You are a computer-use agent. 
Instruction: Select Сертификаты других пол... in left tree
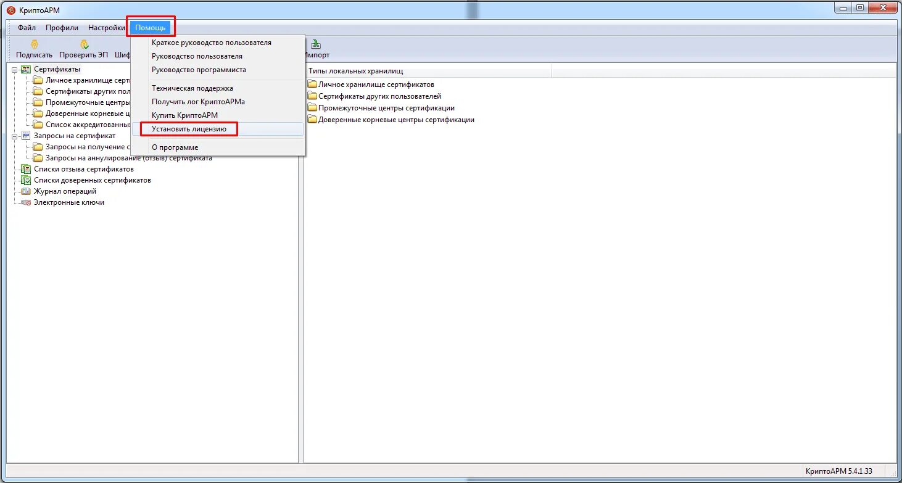[x=88, y=91]
